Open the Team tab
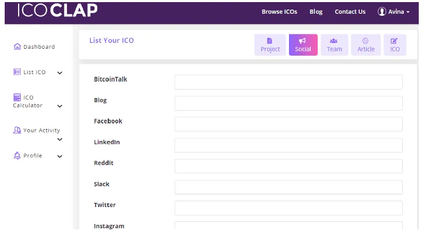This screenshot has width=425, height=241. click(334, 45)
